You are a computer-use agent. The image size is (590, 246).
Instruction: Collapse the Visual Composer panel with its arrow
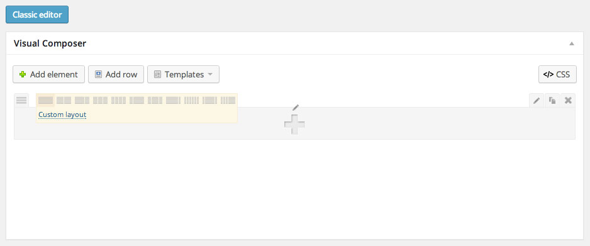572,43
